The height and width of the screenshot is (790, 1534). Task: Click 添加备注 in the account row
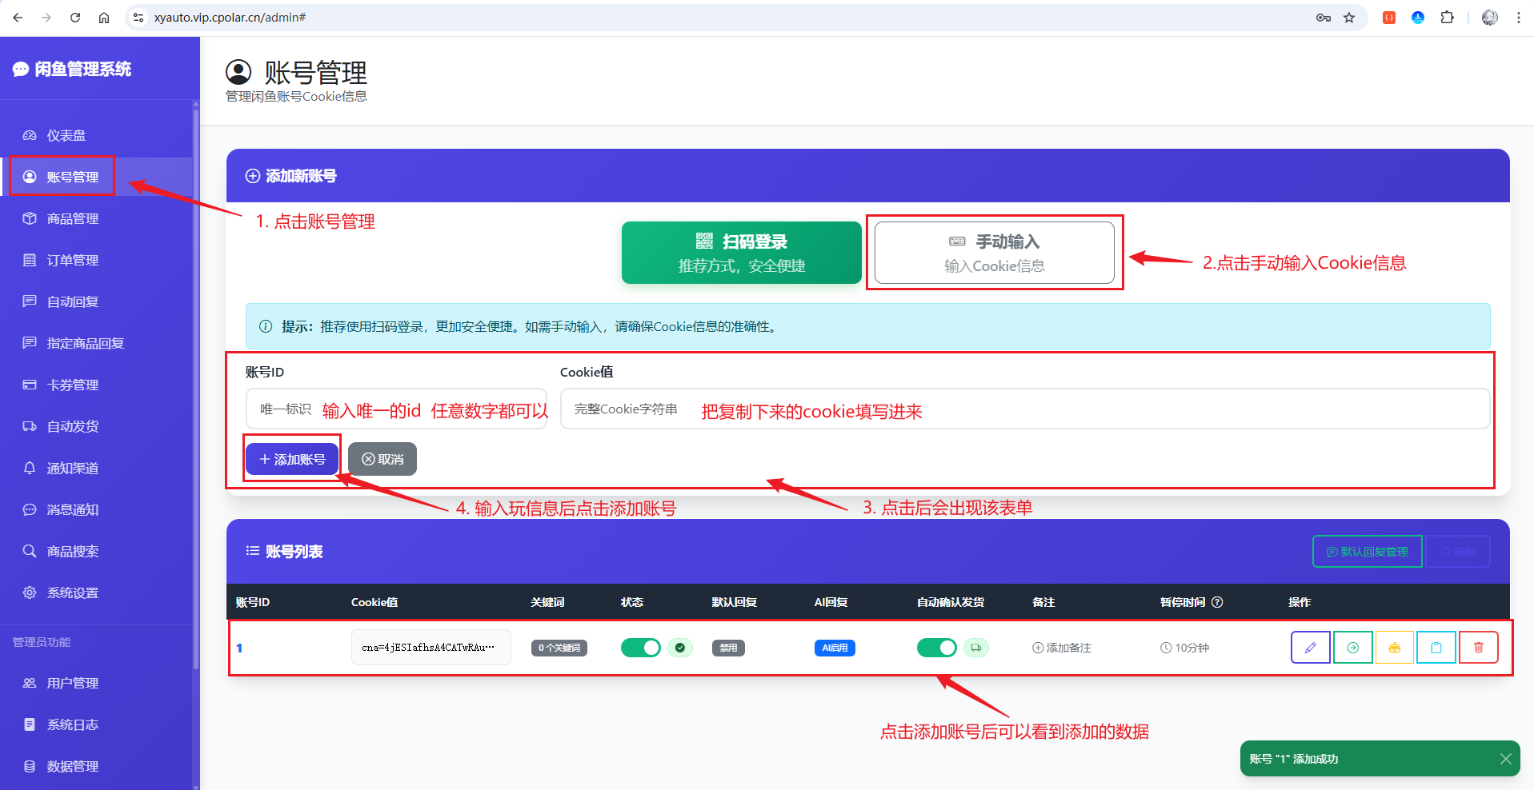click(1062, 648)
